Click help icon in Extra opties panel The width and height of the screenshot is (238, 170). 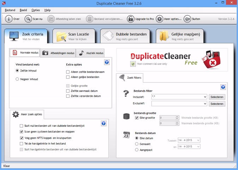[107, 62]
